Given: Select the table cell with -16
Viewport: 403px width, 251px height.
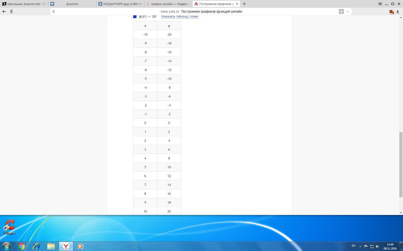Looking at the screenshot, I should pyautogui.click(x=169, y=52).
